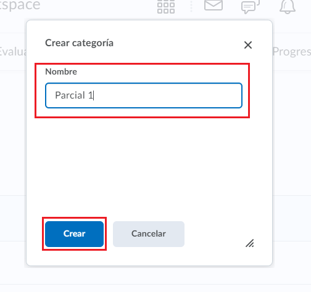Place cursor in 'Parcial 1' text
Image resolution: width=311 pixels, height=292 pixels.
pos(74,95)
